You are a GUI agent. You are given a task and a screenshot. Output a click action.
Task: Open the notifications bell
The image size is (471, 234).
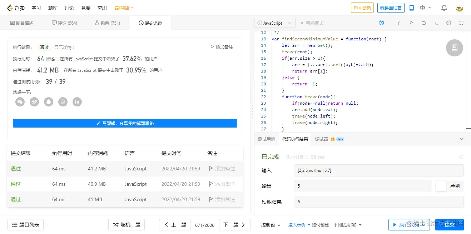[444, 8]
